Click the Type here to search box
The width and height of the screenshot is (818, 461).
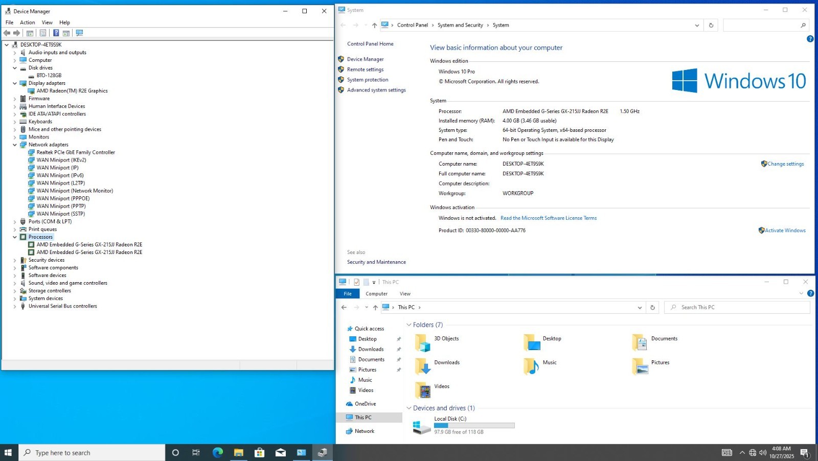point(92,452)
